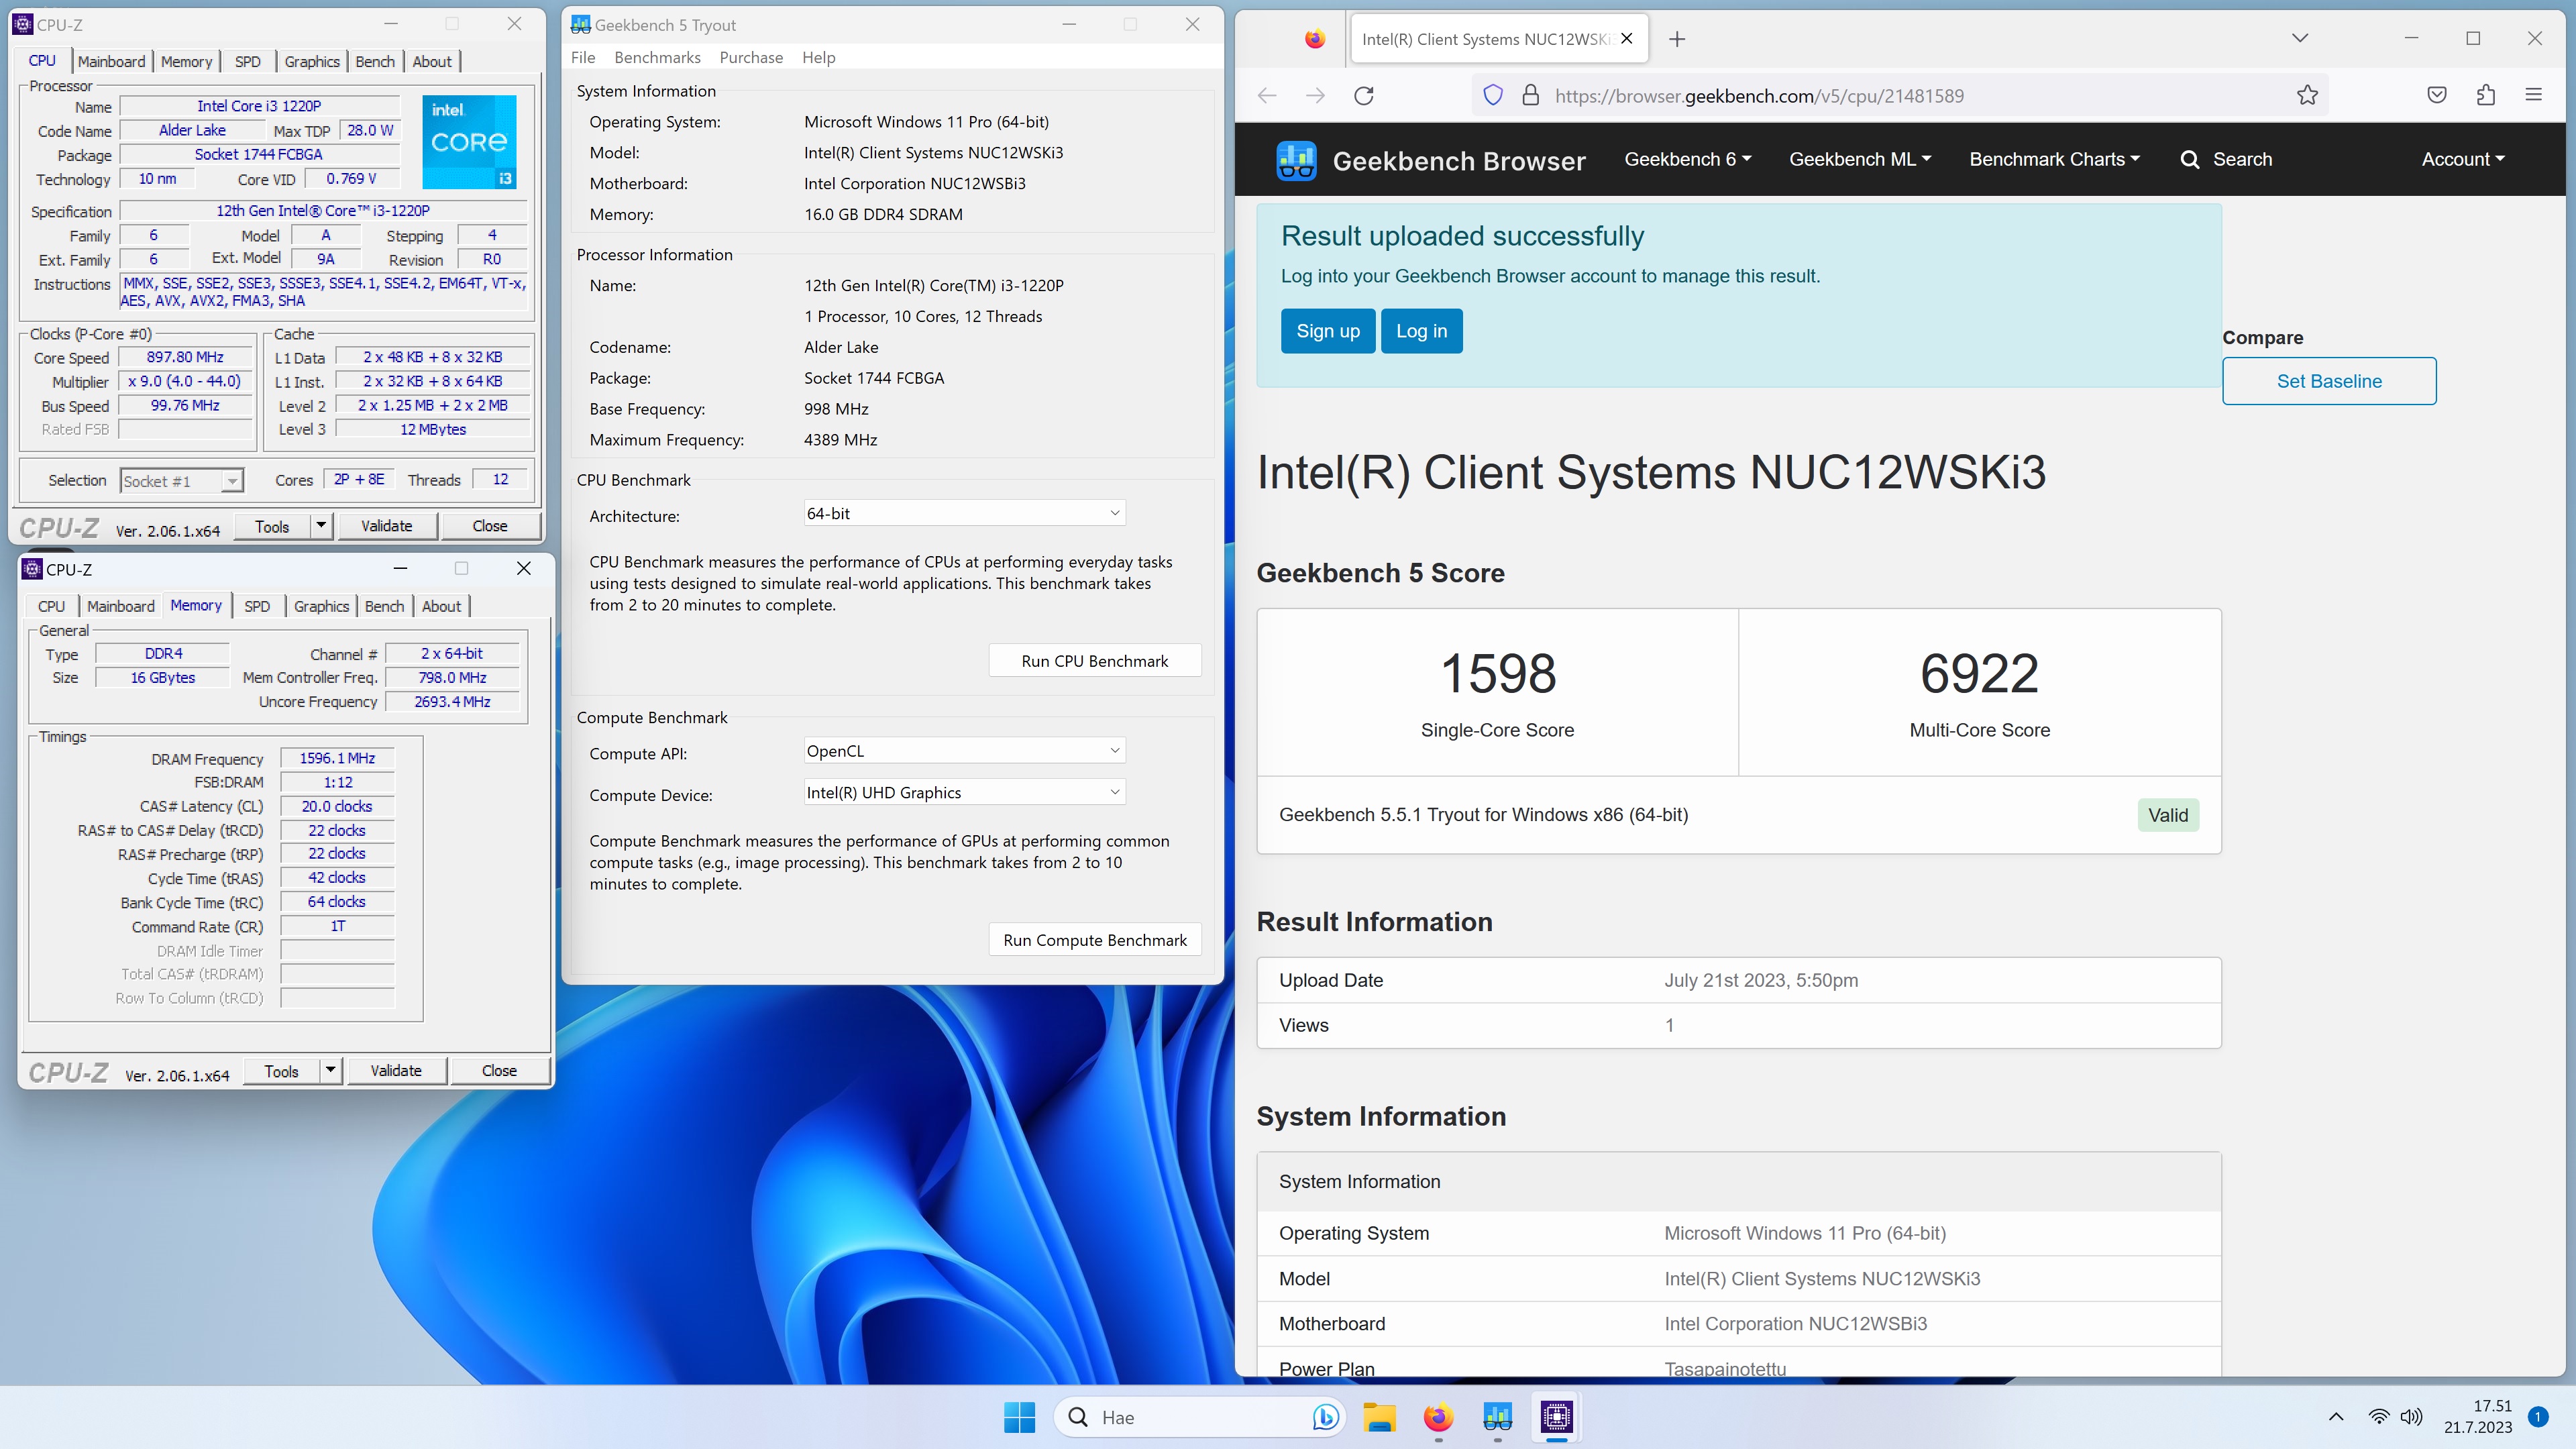Click the Geekbench Browser logo icon
2576x1449 pixels.
click(x=1296, y=160)
